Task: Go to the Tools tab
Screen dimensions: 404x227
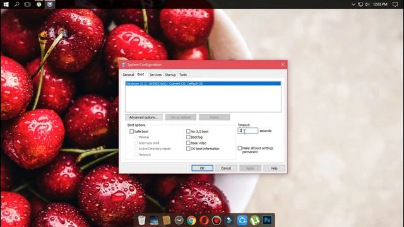Action: point(183,74)
